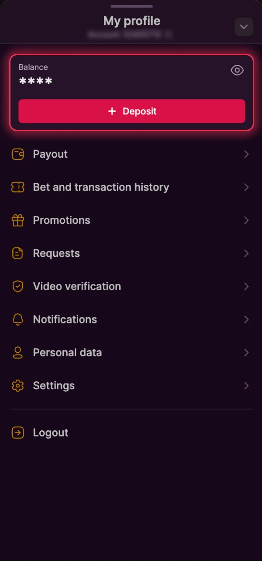Expand the Payout row chevron
This screenshot has height=561, width=262.
point(246,154)
